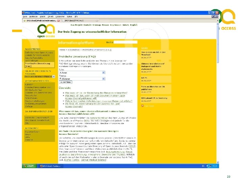Screen dimensions: 243x182
Task: Open Helmholtz-Gemeinschaft sidebar link
Action: tap(37, 118)
